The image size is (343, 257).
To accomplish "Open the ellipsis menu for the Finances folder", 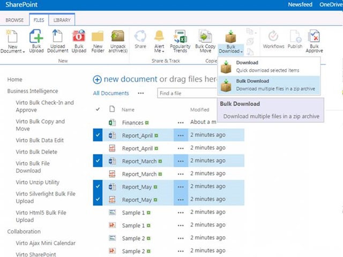I will pyautogui.click(x=181, y=123).
